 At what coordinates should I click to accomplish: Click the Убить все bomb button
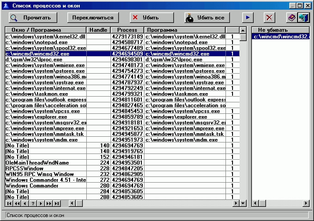[207, 18]
